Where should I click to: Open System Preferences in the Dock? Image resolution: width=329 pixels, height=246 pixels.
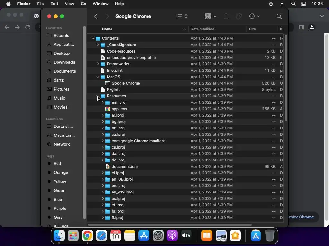click(x=158, y=235)
